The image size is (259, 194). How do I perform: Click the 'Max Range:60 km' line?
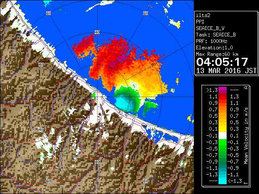point(217,54)
